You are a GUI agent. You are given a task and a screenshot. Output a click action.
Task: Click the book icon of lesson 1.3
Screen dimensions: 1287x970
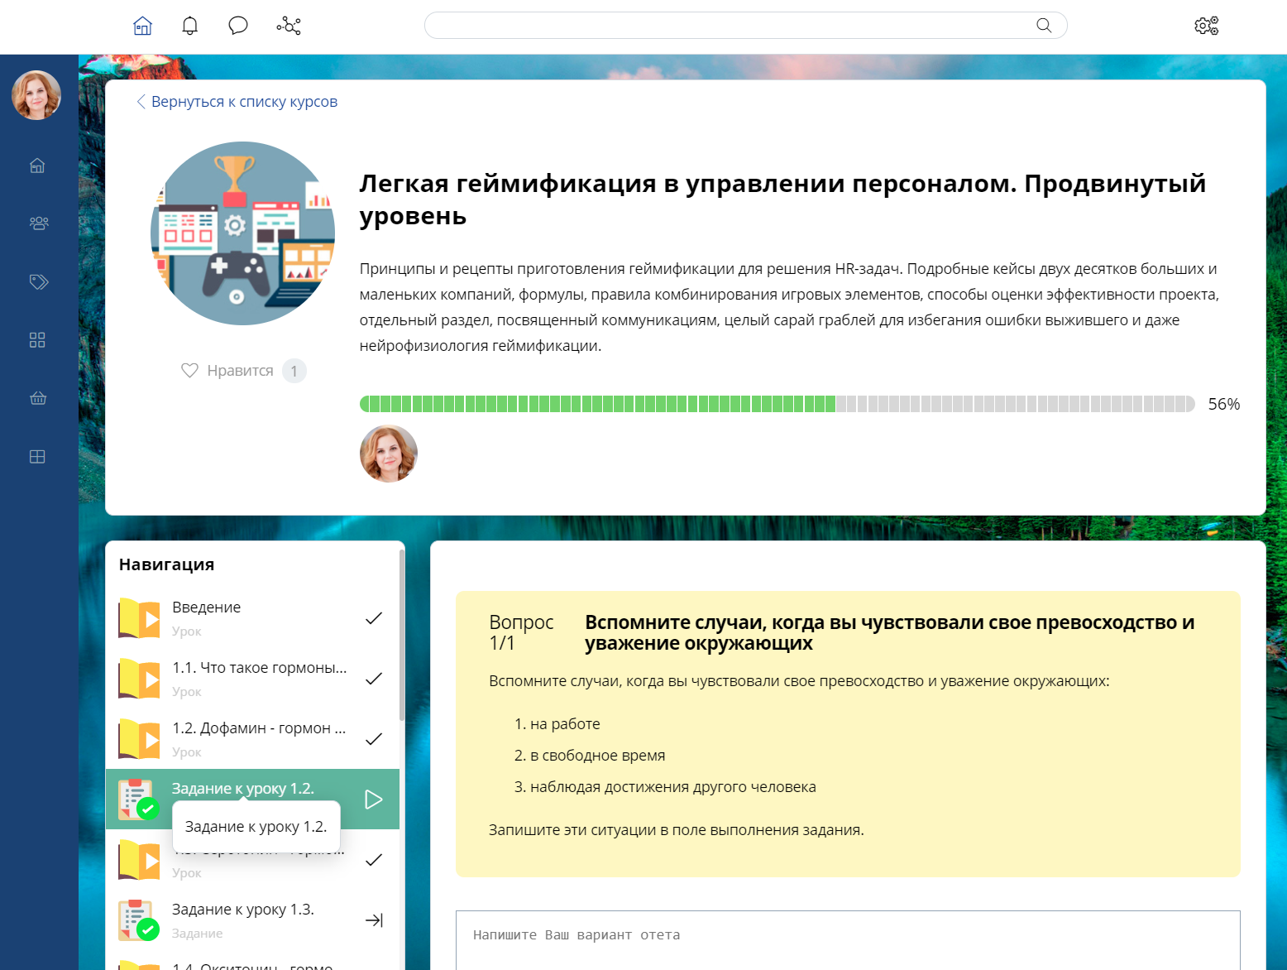coord(139,860)
